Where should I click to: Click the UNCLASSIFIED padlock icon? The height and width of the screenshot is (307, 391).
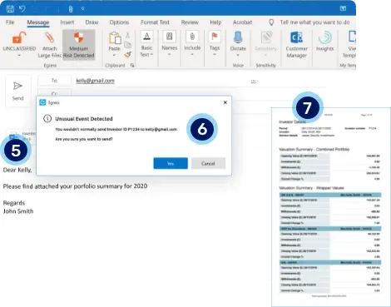click(19, 37)
